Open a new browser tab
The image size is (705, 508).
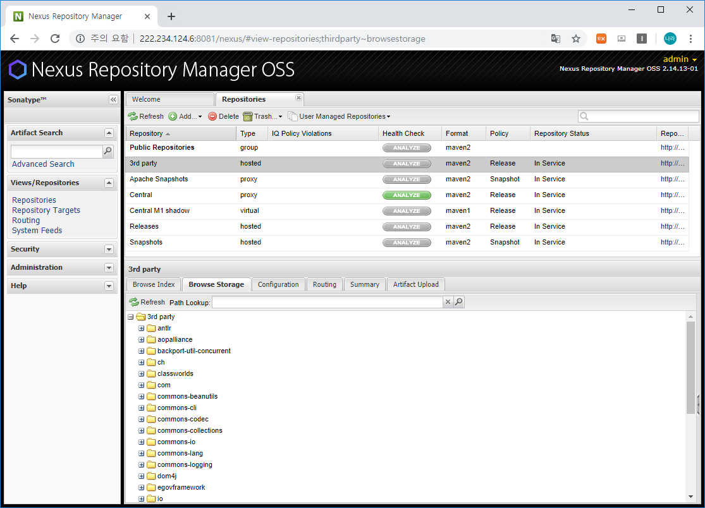click(171, 16)
